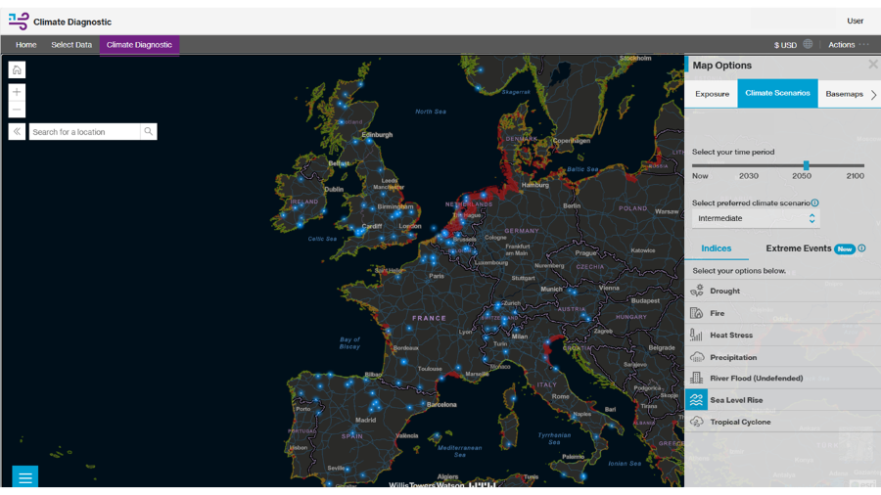
Task: Click info icon next to climate scenario label
Action: click(815, 203)
